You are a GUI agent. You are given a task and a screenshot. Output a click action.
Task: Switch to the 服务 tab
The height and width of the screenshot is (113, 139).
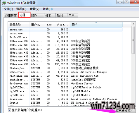point(37,16)
